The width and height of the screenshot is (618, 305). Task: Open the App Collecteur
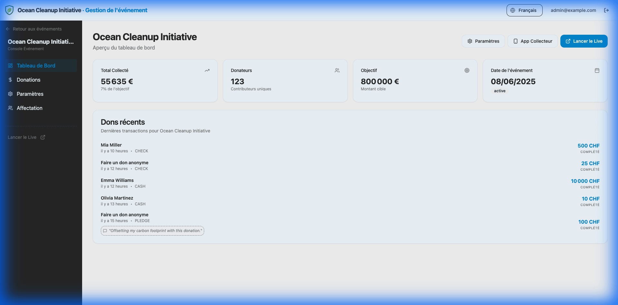[x=532, y=41]
